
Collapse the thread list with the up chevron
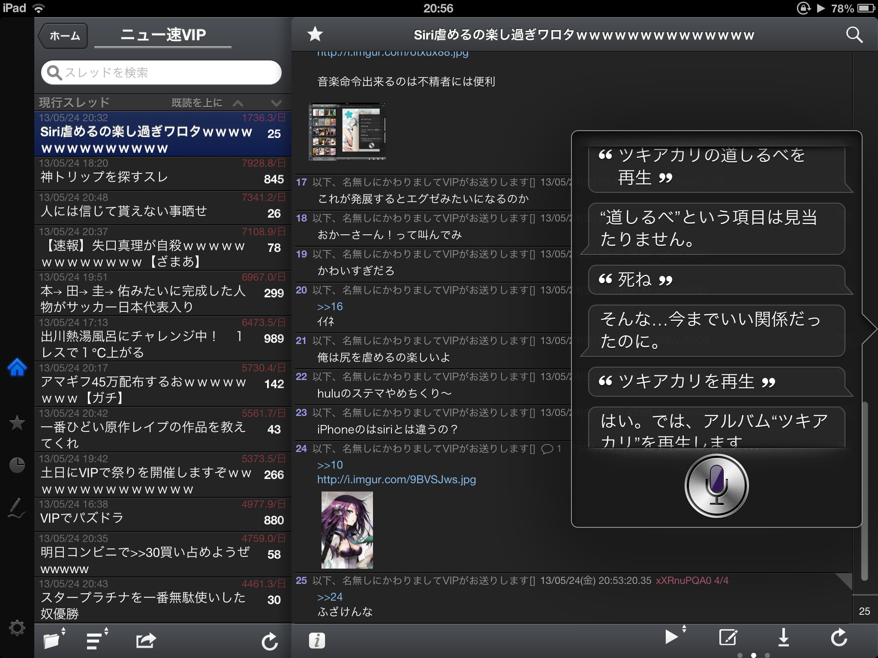[238, 103]
